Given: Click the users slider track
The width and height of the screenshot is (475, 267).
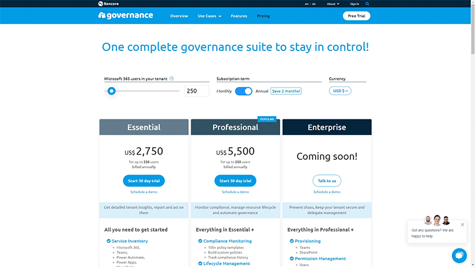Looking at the screenshot, I should point(142,91).
